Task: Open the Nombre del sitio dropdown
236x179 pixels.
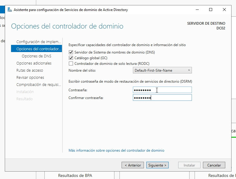Action: coord(162,70)
